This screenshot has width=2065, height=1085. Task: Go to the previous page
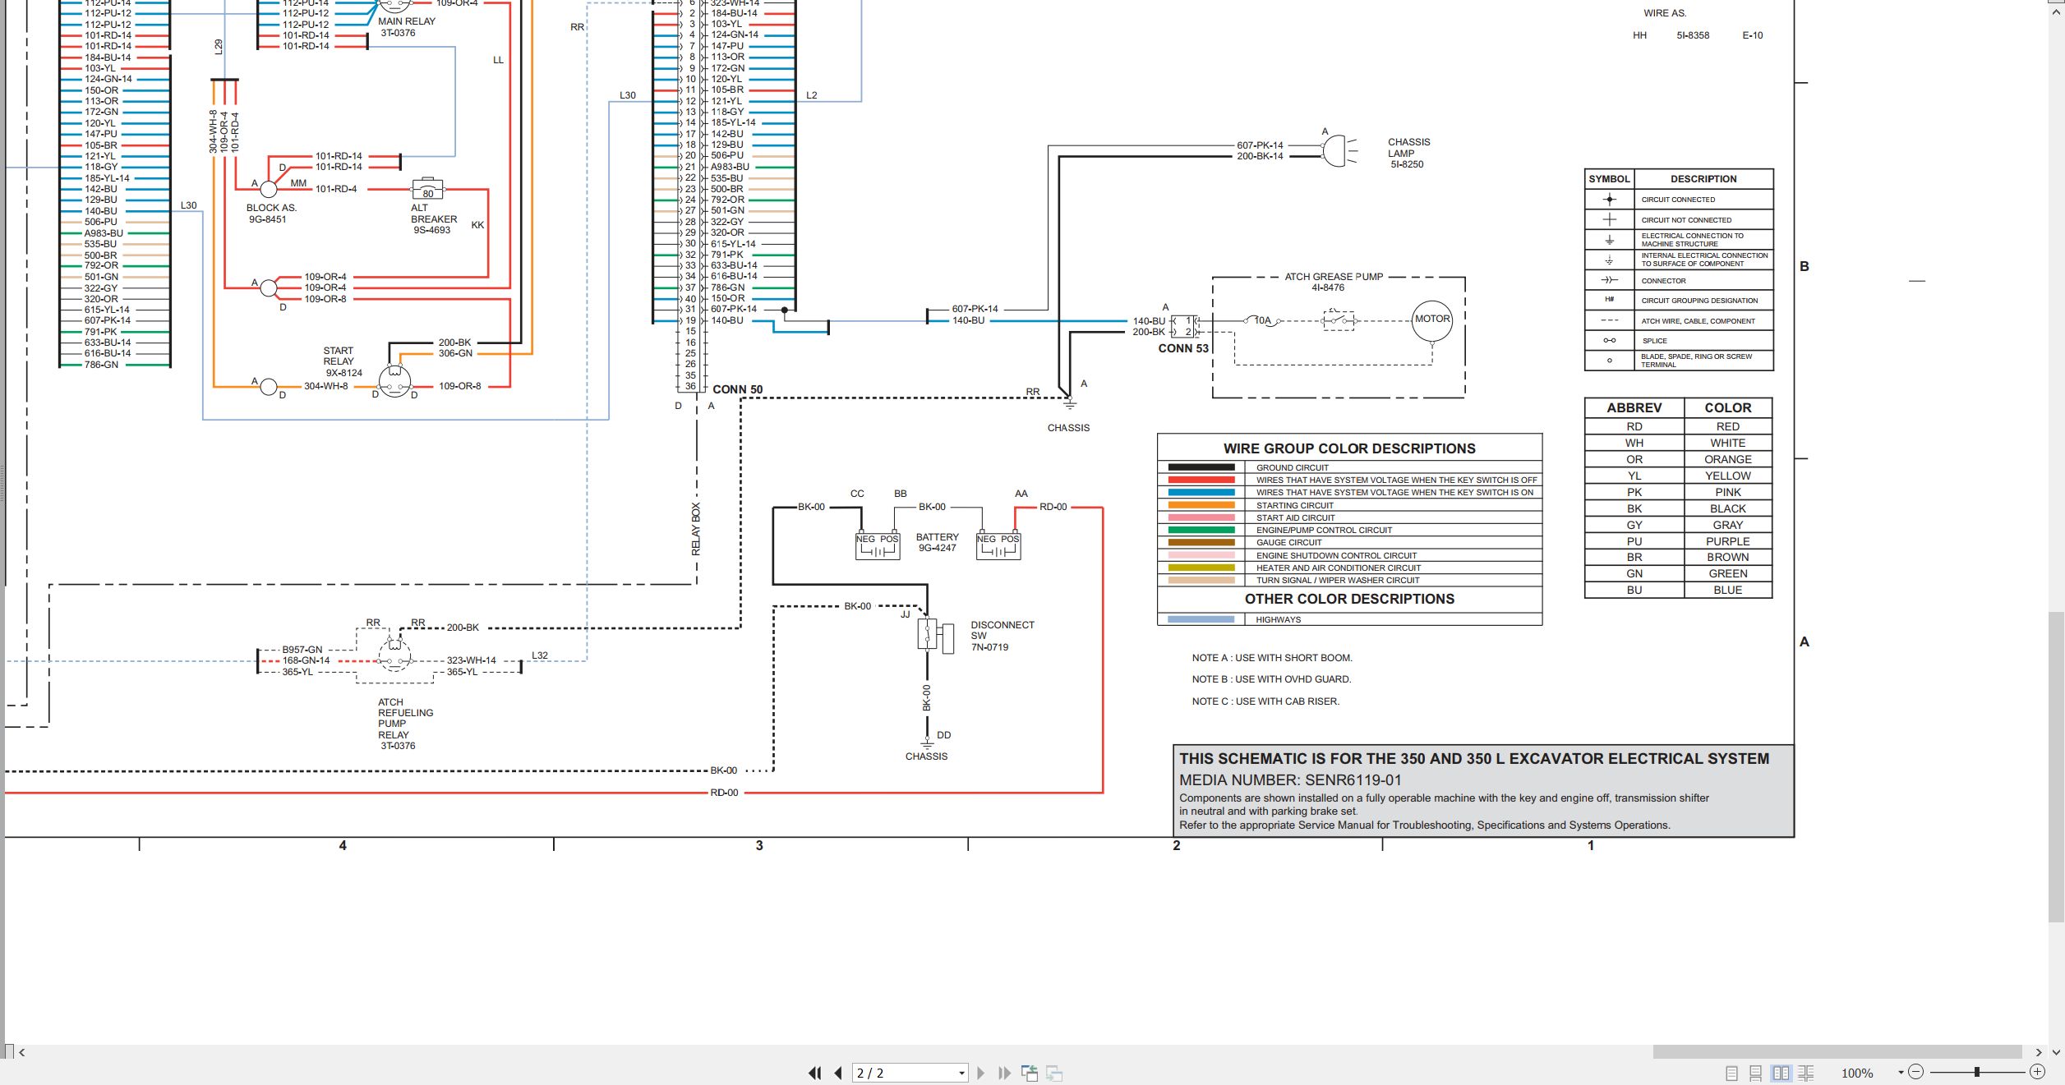coord(838,1073)
